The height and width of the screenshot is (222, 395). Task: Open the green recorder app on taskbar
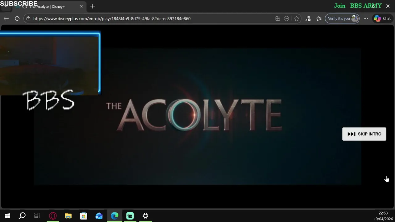point(130,216)
